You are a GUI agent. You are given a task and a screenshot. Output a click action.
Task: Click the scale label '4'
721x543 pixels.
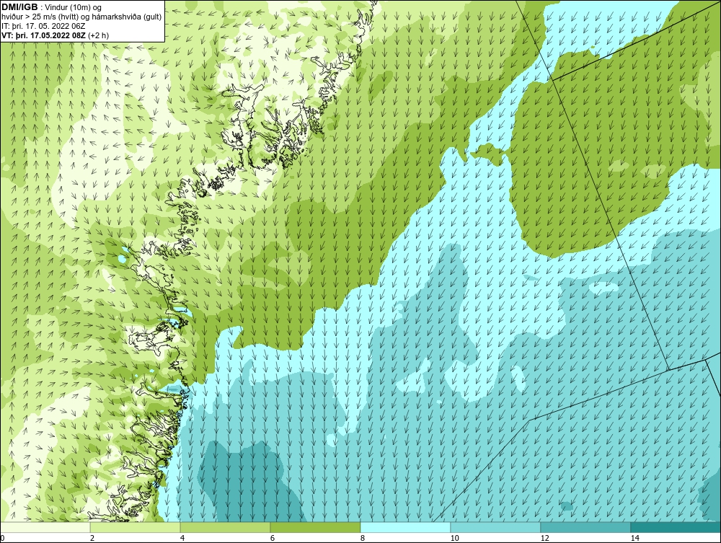182,539
